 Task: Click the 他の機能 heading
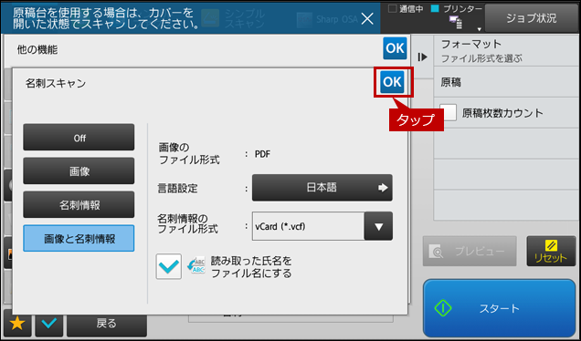tap(37, 49)
